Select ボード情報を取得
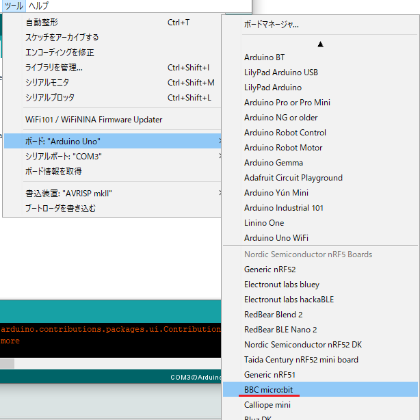The width and height of the screenshot is (420, 420). 112,171
